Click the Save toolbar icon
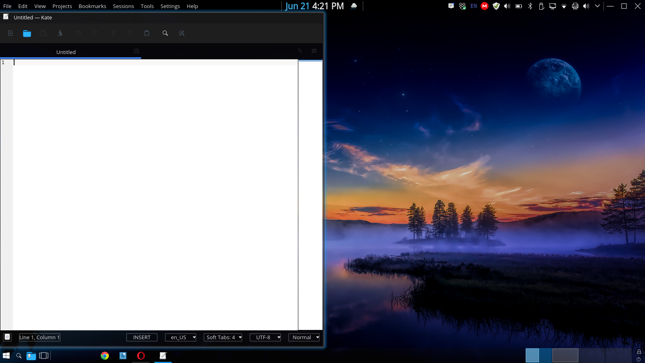645x363 pixels. pos(43,33)
